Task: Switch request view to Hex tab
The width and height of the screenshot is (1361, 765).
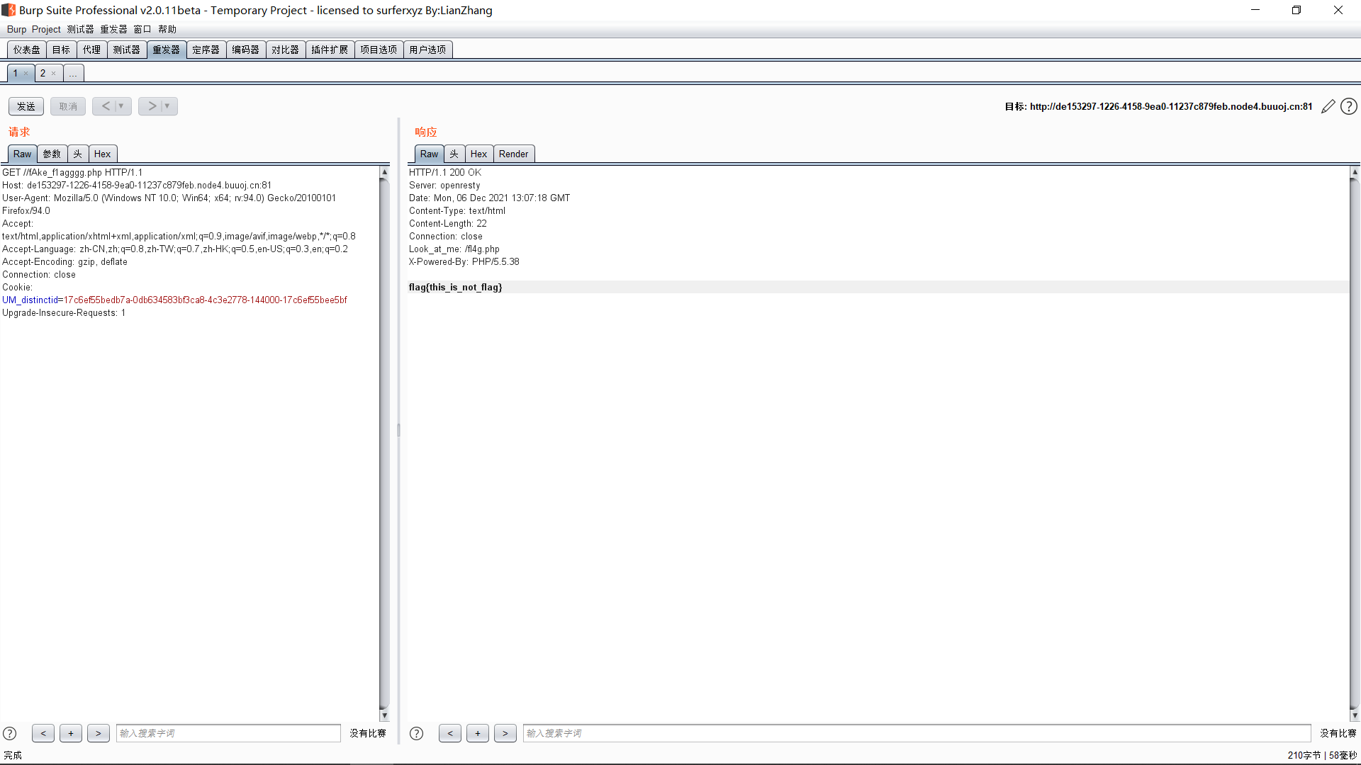Action: (x=102, y=154)
